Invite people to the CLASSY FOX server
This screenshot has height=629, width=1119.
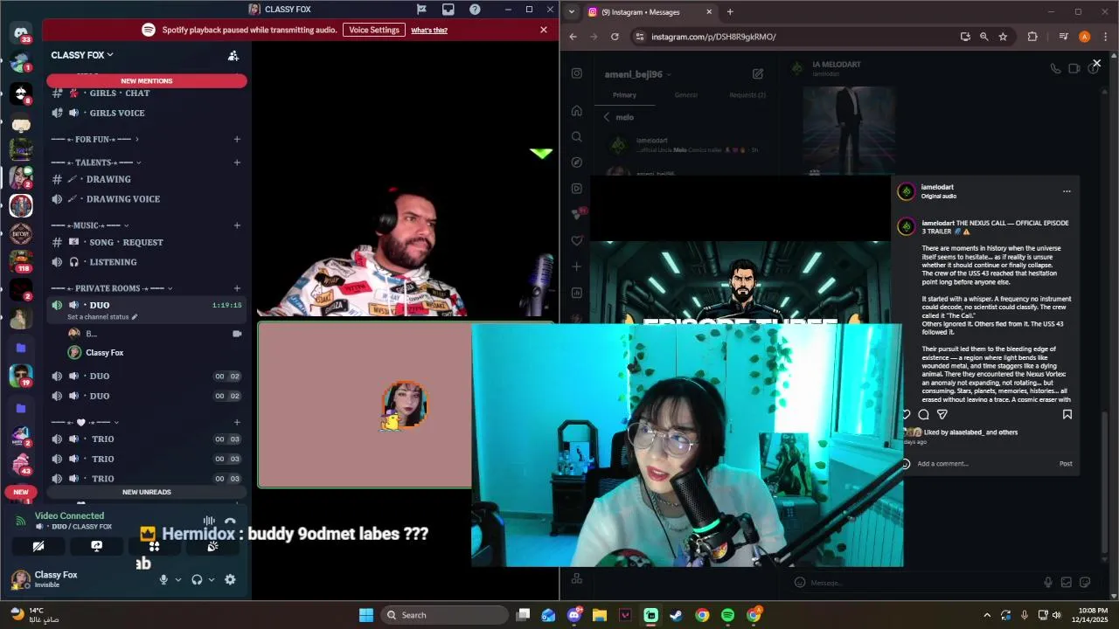coord(233,55)
